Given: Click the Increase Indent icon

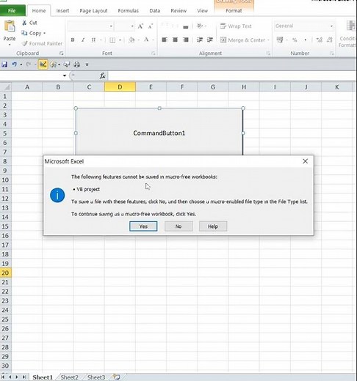Looking at the screenshot, I should 210,40.
